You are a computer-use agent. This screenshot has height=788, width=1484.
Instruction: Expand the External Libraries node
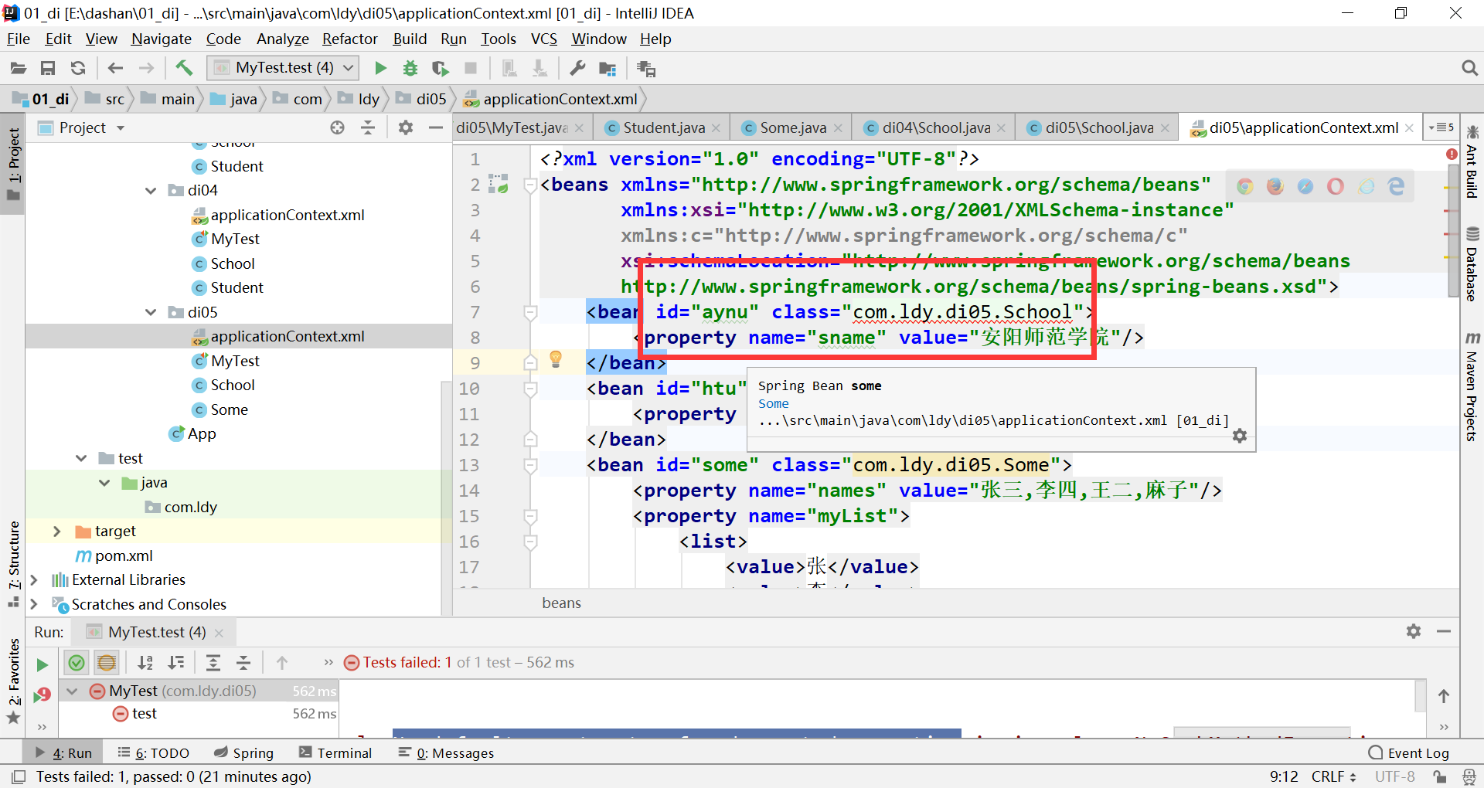pyautogui.click(x=34, y=579)
